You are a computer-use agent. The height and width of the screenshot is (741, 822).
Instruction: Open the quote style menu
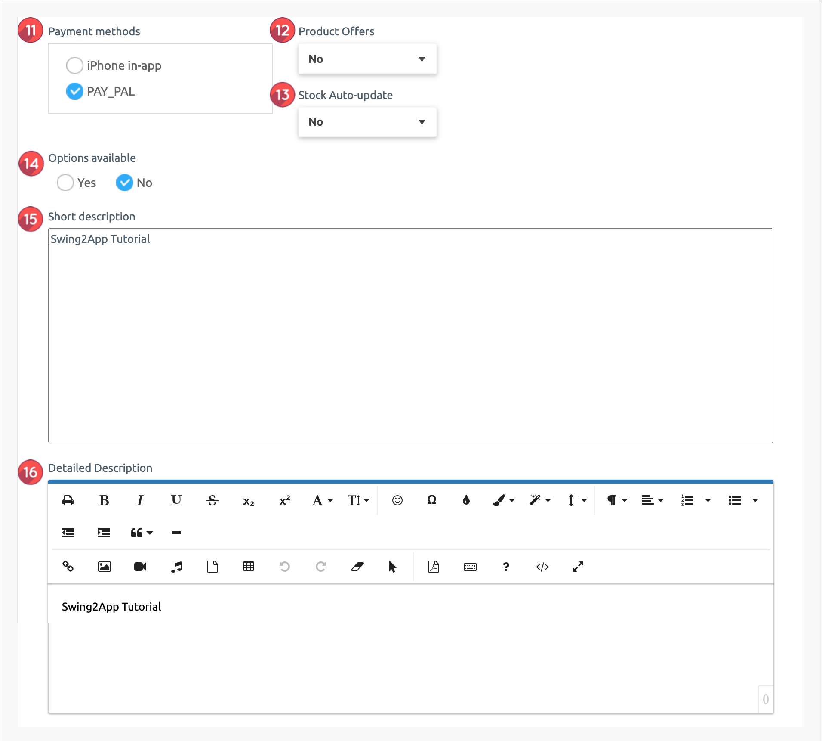coord(141,533)
